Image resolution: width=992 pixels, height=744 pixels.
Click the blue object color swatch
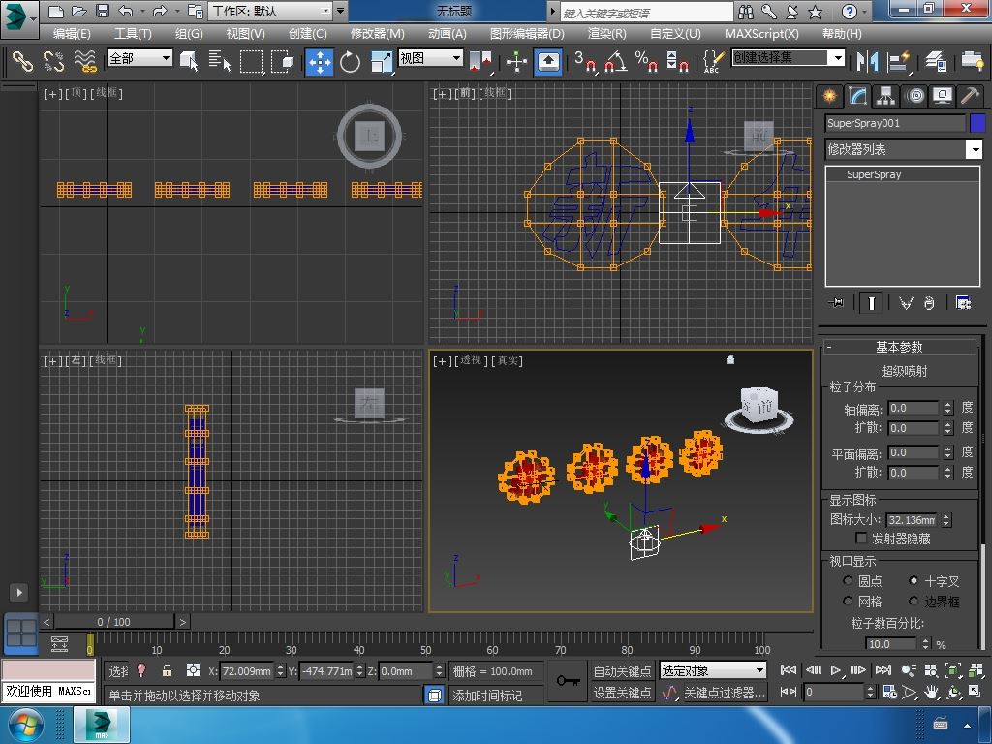tap(976, 123)
